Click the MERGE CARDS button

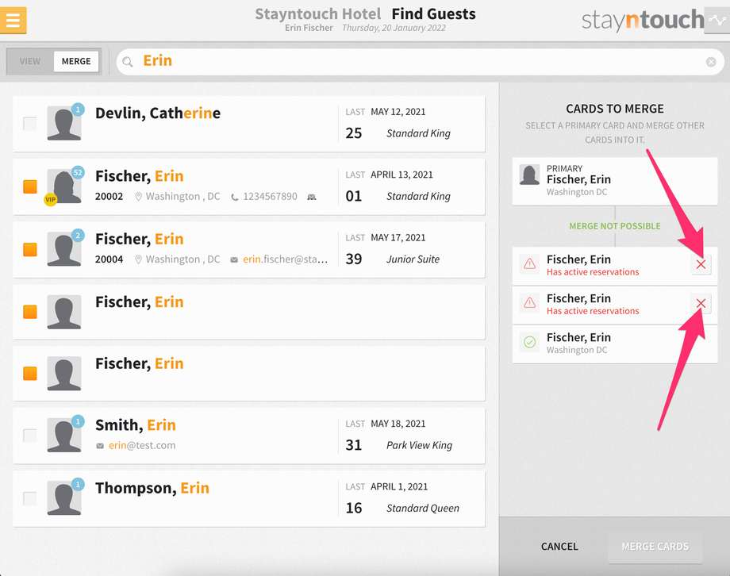click(x=655, y=547)
